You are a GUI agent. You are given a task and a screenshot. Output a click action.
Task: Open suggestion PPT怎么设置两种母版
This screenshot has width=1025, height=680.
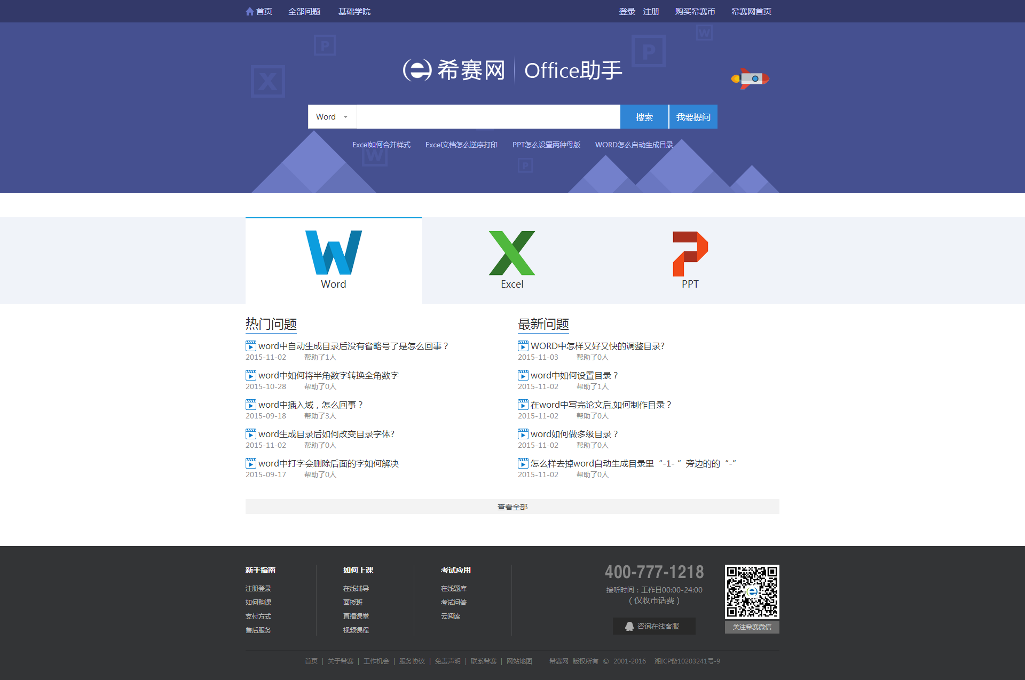coord(546,145)
